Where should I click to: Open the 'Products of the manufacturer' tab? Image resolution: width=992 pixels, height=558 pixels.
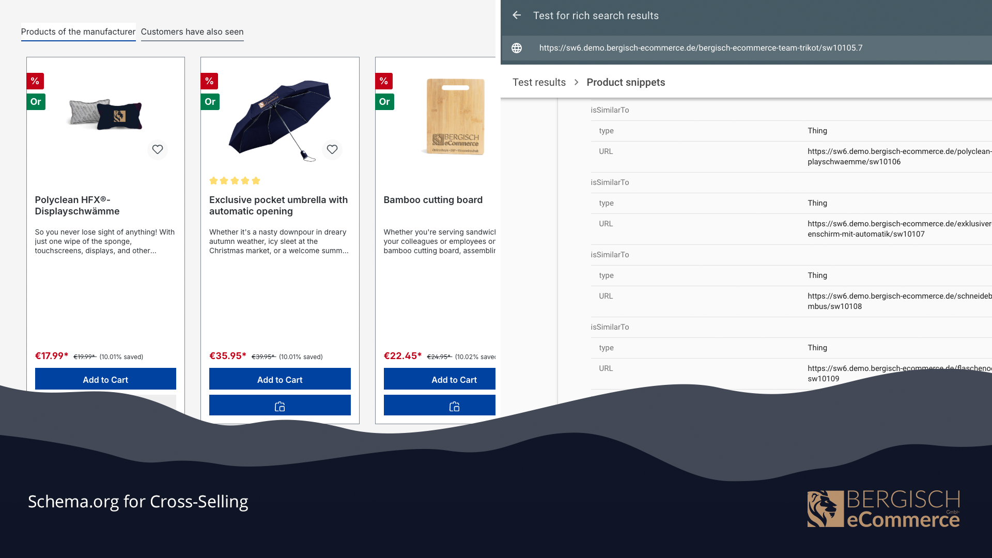click(x=78, y=32)
